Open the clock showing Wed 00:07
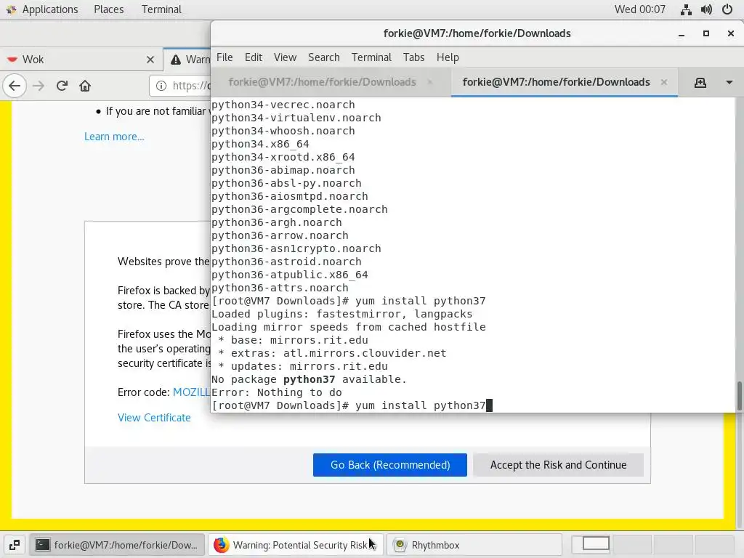Image resolution: width=744 pixels, height=558 pixels. 639,9
